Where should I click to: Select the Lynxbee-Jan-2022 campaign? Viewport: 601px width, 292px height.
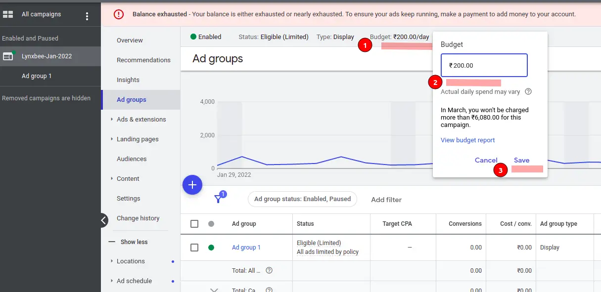[46, 56]
